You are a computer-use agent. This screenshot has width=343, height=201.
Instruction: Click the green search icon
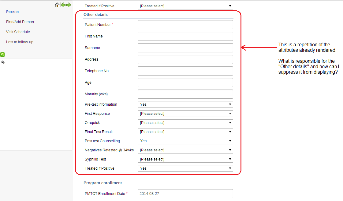click(x=2, y=55)
